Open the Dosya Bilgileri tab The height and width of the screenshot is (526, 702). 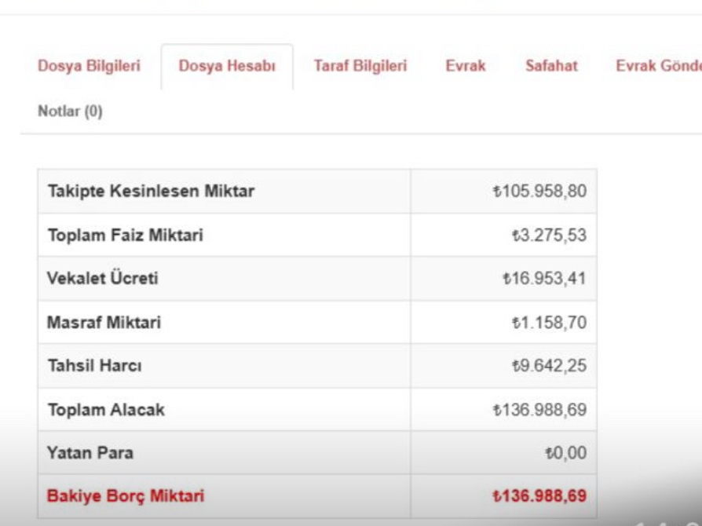coord(89,66)
